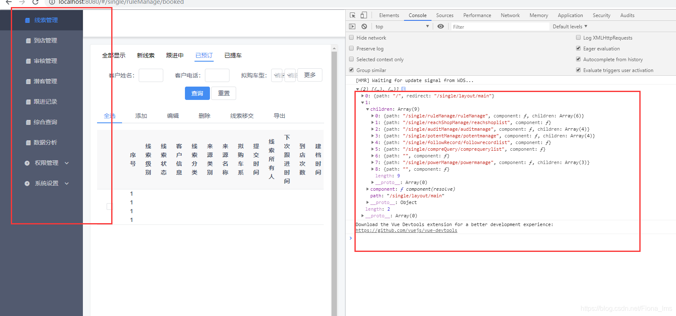Enable Log XMLHttpRequests checkbox
The width and height of the screenshot is (676, 316).
tap(578, 37)
